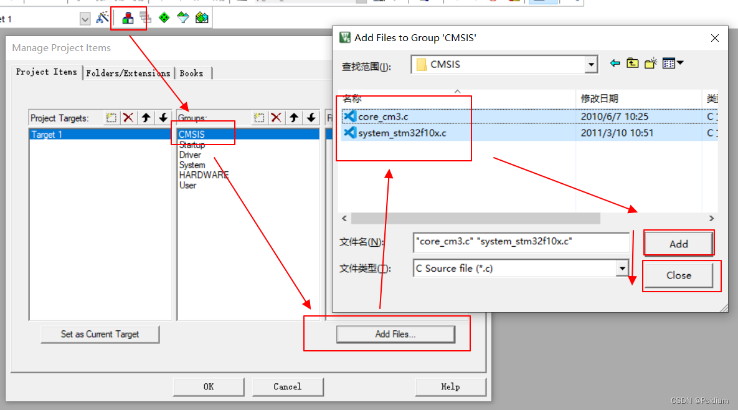Viewport: 738px width, 410px height.
Task: Expand the CMSIS look-in folder dropdown
Action: 591,64
